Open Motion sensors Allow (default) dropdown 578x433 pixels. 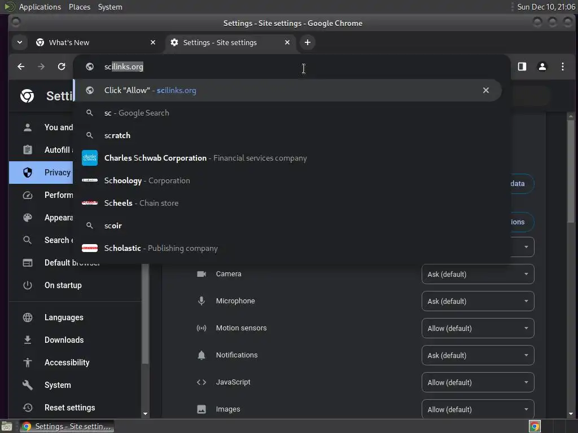(x=478, y=328)
